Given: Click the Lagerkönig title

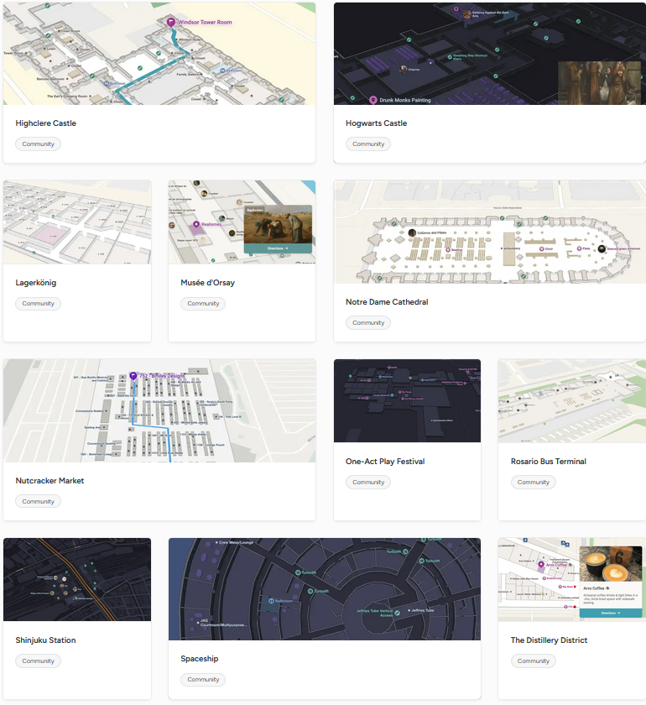Looking at the screenshot, I should click(x=36, y=283).
